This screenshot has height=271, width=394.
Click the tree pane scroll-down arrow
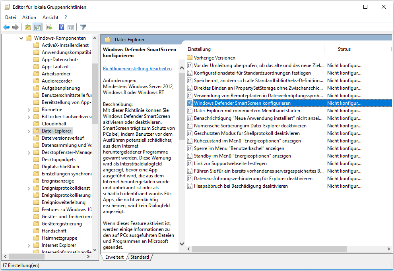click(95, 250)
